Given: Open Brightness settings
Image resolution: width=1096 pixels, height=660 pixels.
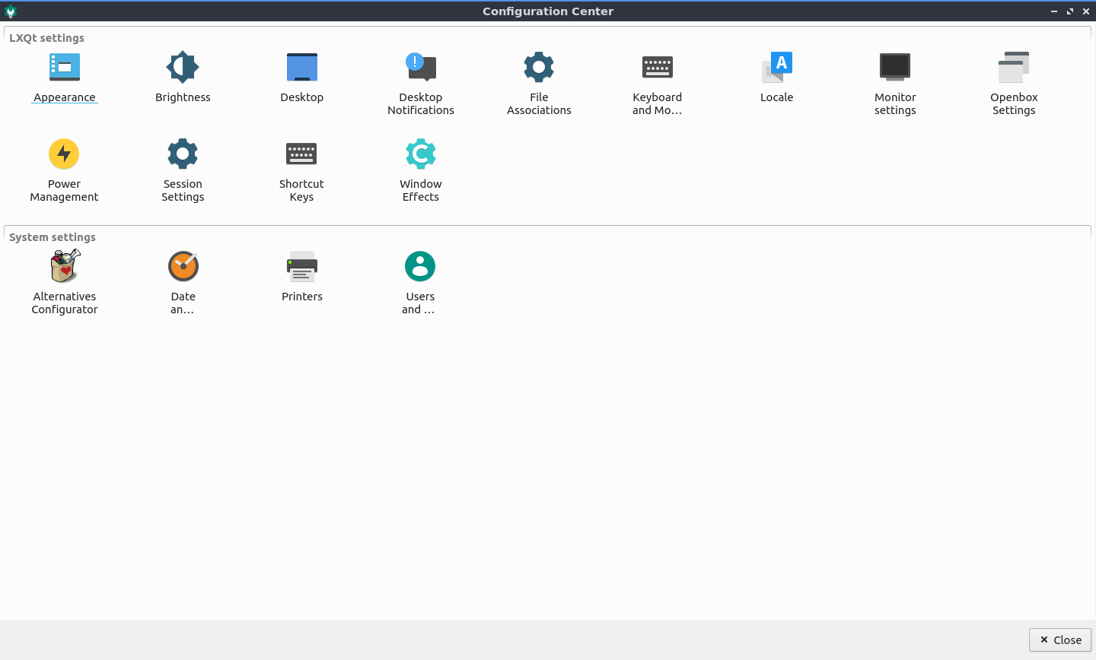Looking at the screenshot, I should 183,68.
